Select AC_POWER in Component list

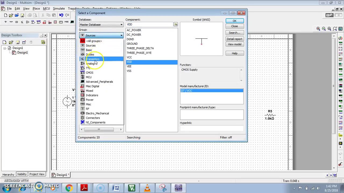(x=134, y=30)
